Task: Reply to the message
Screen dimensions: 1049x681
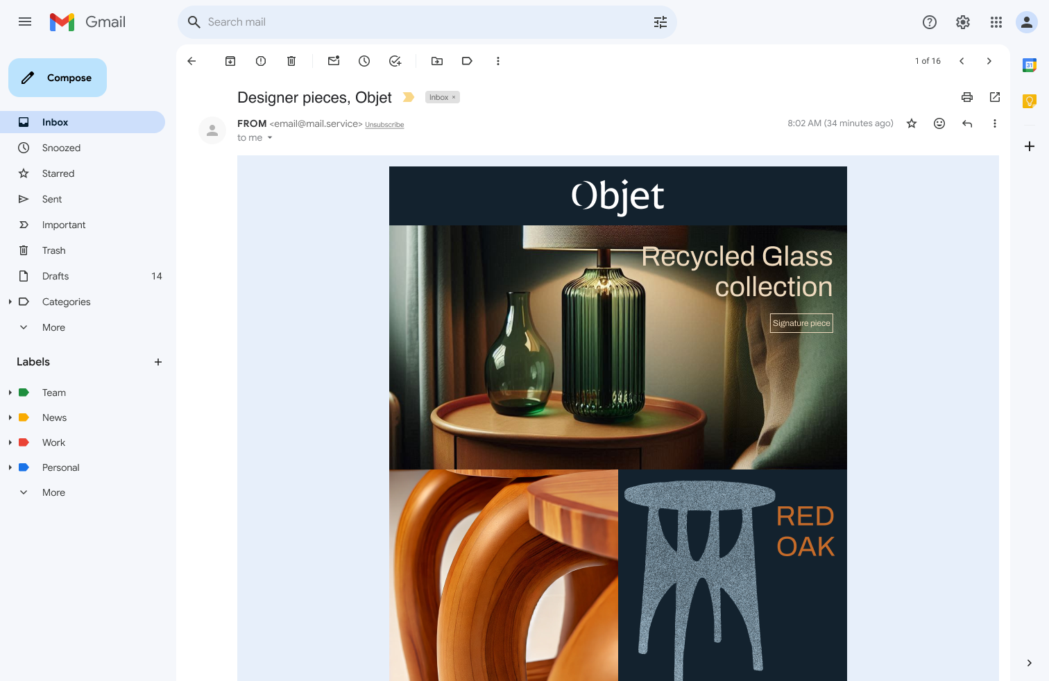Action: tap(967, 123)
